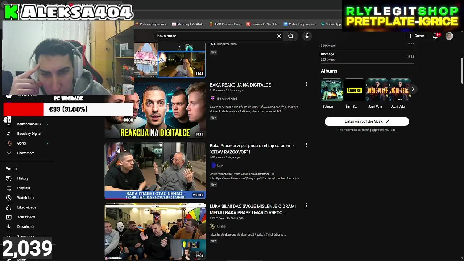The image size is (464, 261).
Task: Open options for BAKA REAKCIJA NA DIGITALCE video
Action: (306, 84)
